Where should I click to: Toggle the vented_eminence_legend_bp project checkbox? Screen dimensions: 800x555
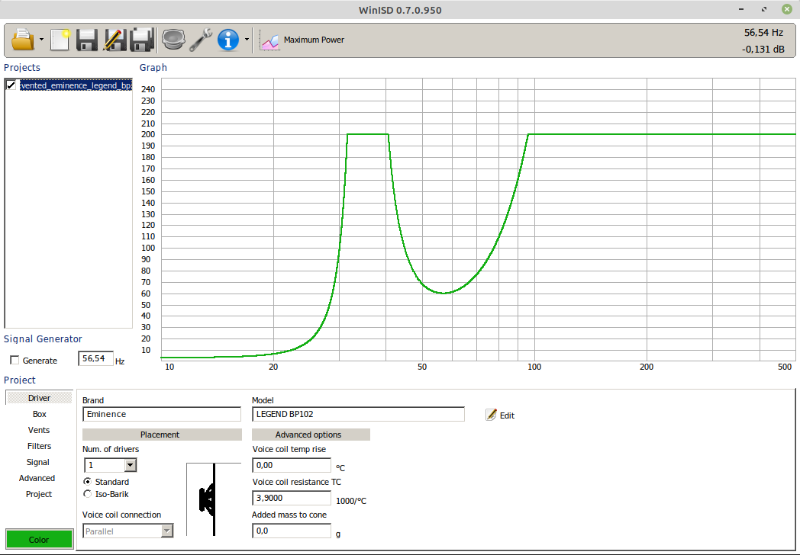(11, 85)
